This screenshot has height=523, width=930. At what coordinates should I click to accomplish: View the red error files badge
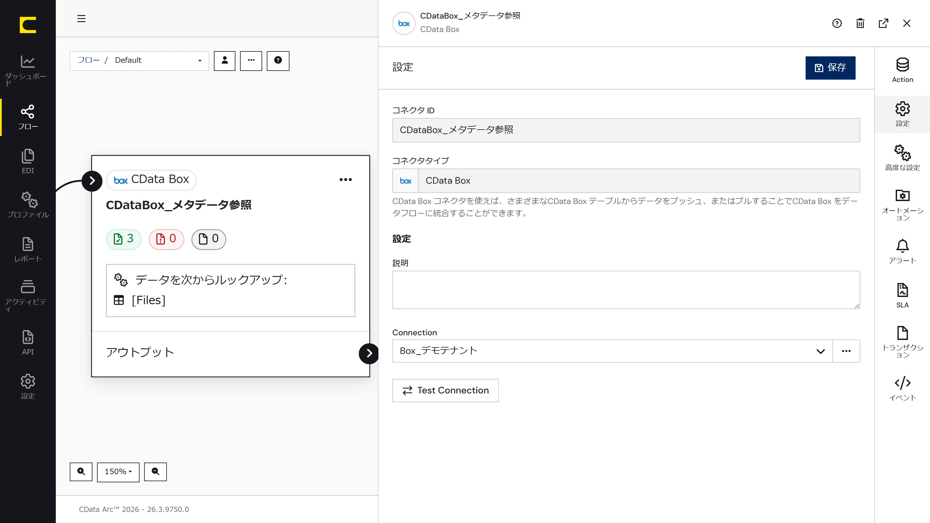tap(167, 239)
